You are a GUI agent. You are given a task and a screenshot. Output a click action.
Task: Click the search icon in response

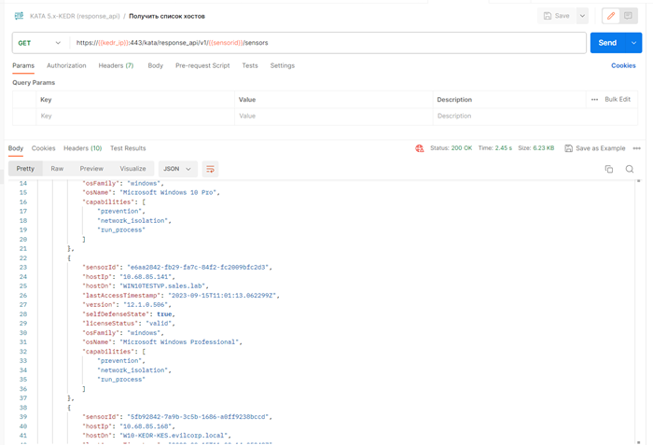pos(630,169)
